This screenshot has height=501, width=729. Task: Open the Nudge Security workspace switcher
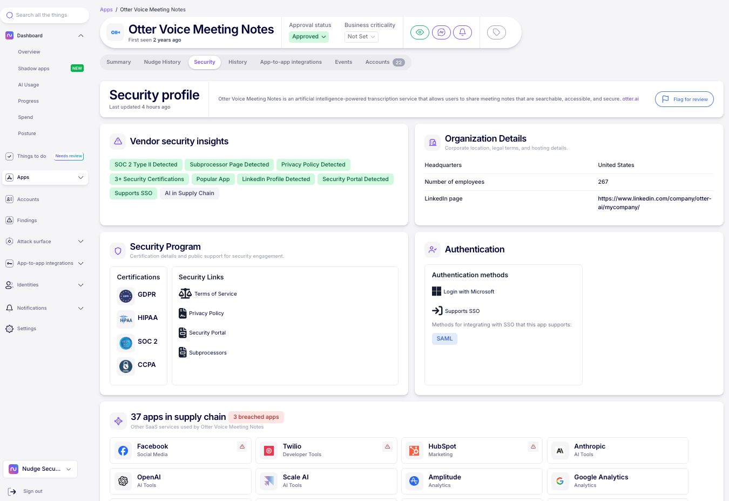40,469
